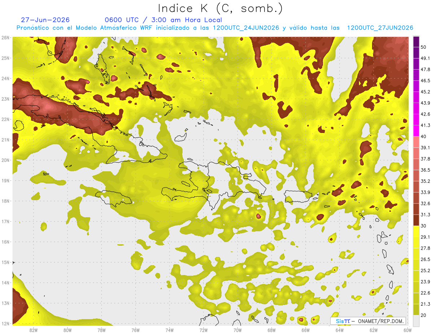
Task: Click the color scale value "45.2"
Action: click(425, 92)
